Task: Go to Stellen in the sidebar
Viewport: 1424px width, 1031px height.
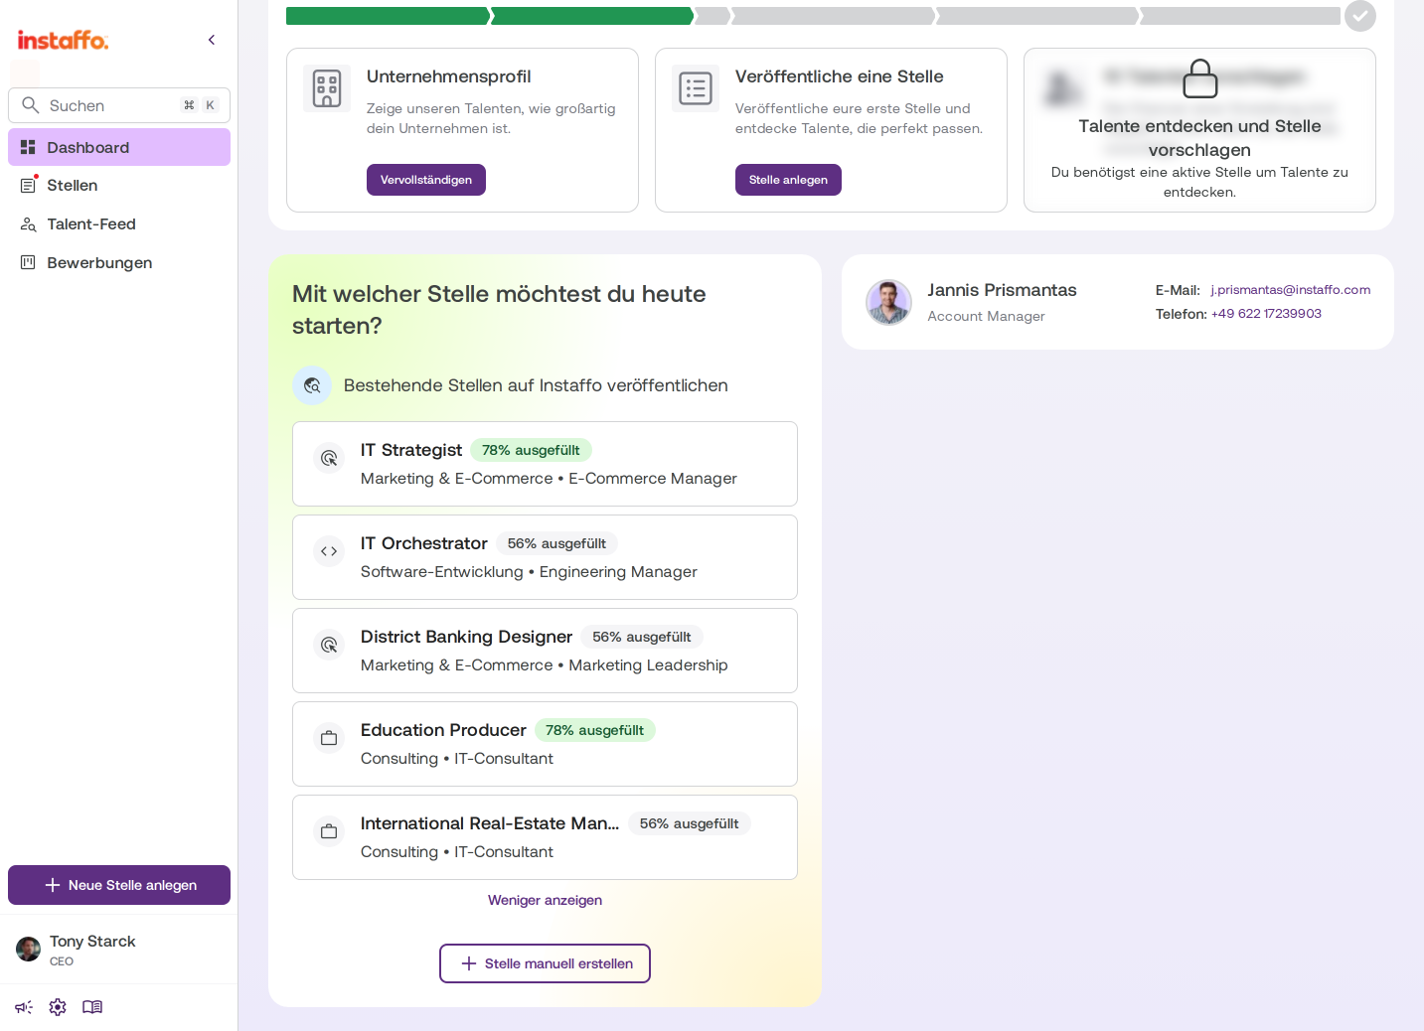Action: click(x=119, y=186)
